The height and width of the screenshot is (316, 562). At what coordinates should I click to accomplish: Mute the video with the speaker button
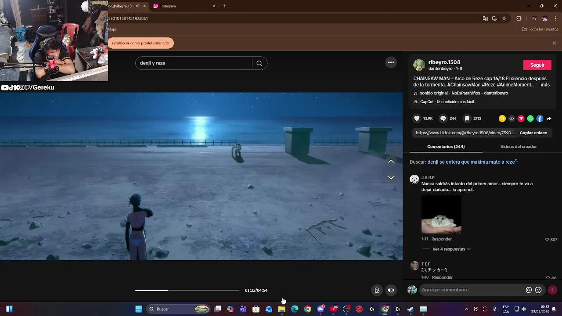pos(391,290)
